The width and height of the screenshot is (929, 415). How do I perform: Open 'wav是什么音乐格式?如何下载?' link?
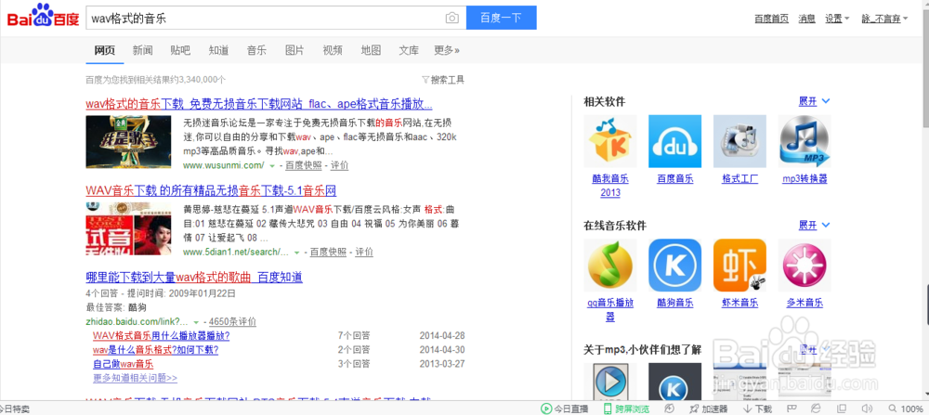[156, 350]
